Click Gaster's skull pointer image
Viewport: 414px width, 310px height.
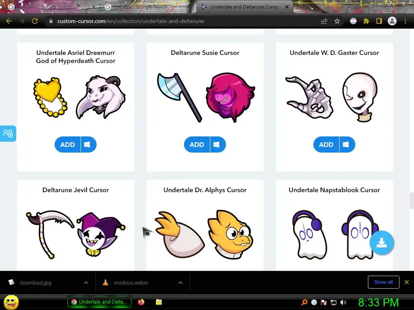360,97
